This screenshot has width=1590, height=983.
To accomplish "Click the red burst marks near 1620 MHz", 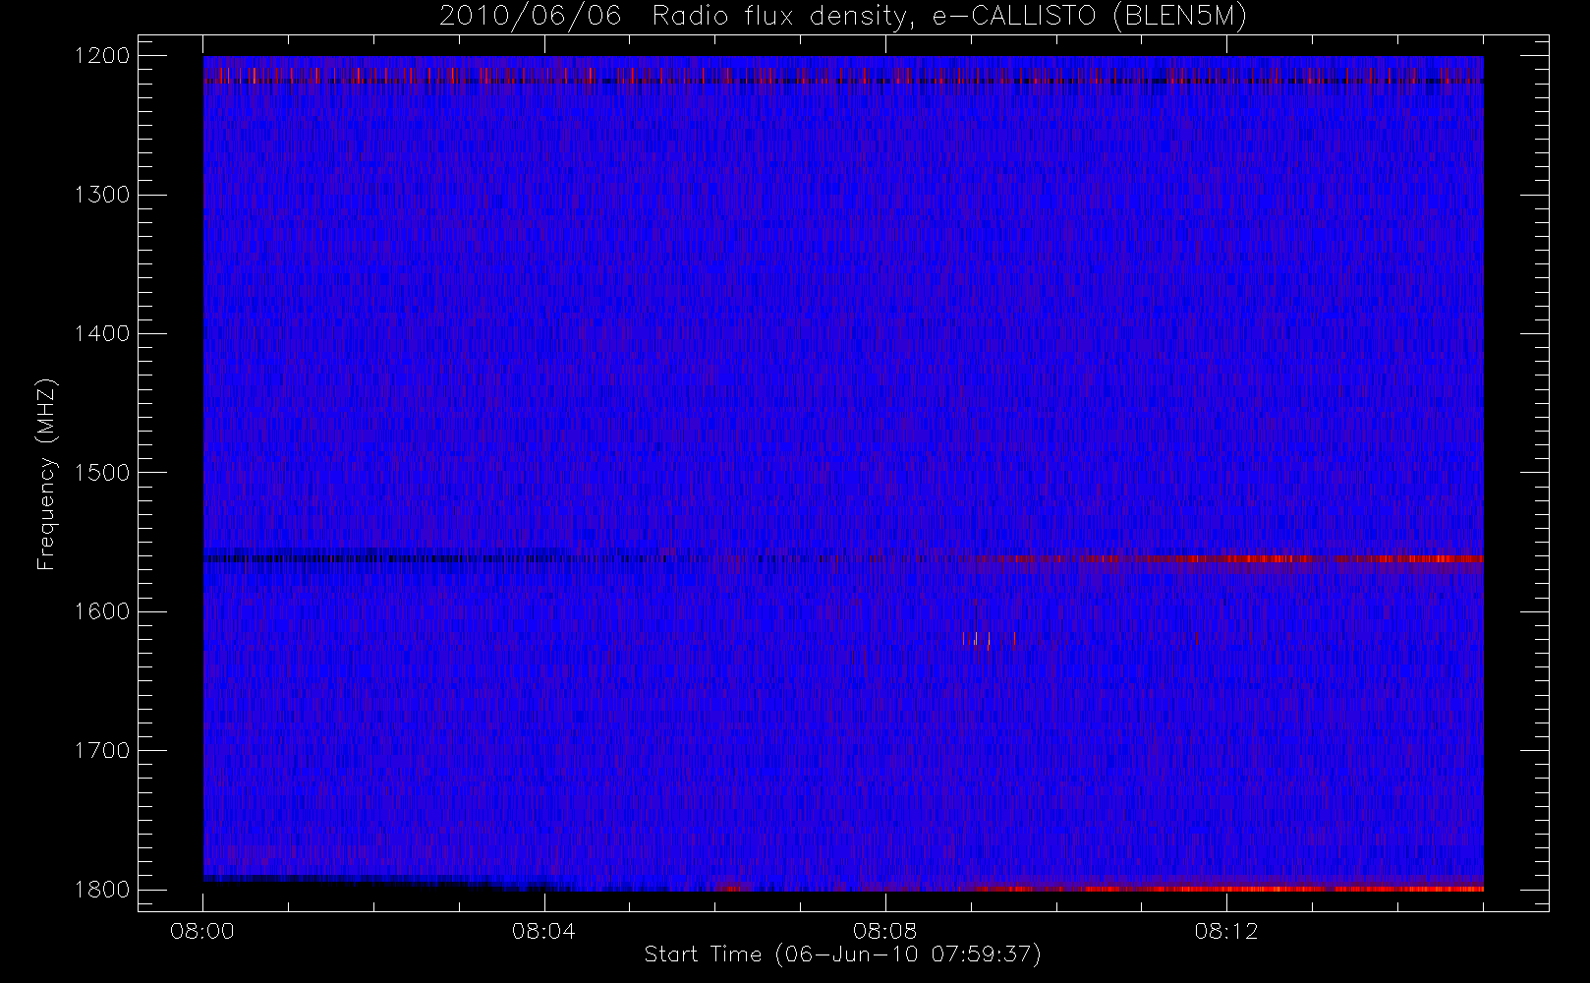I will click(989, 639).
